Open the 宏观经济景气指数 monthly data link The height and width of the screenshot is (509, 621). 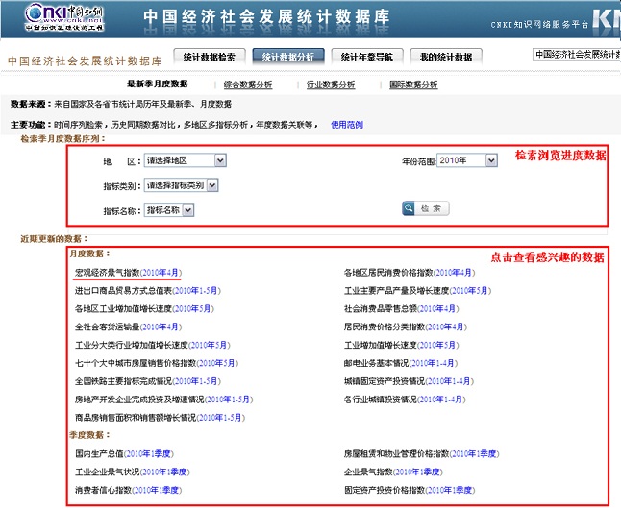(108, 272)
